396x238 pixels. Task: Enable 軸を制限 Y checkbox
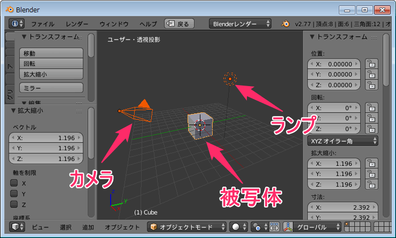pos(14,194)
